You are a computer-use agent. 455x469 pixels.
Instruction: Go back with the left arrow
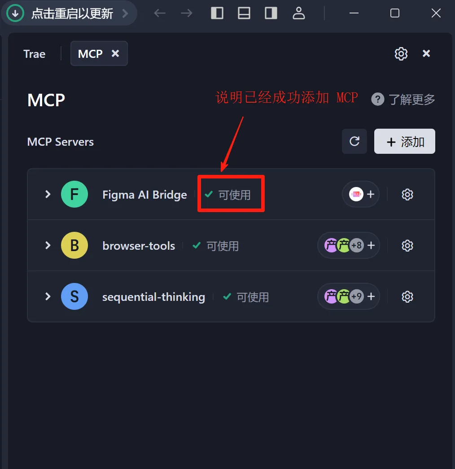click(x=160, y=13)
